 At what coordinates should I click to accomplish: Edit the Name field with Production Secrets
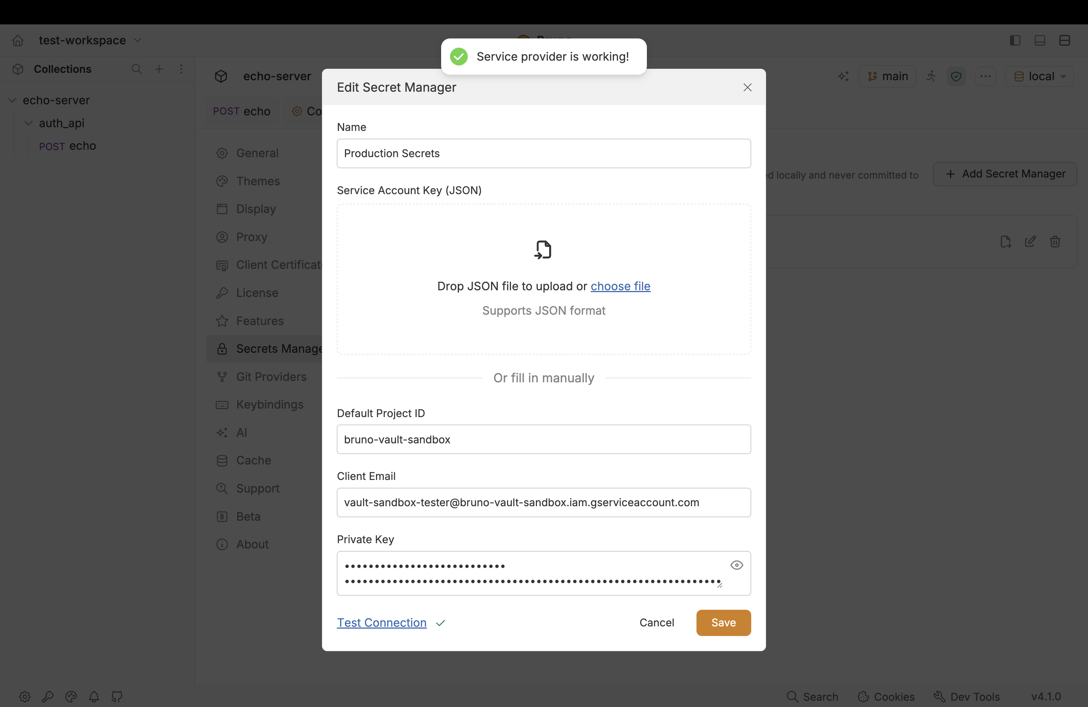pos(544,153)
